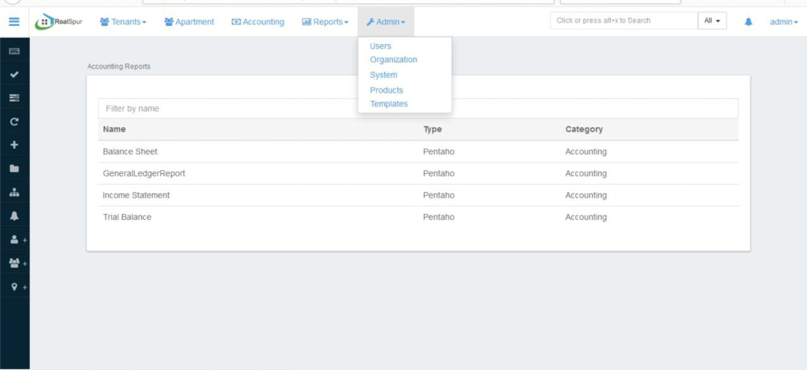Screen dimensions: 807x370
Task: Click the refresh arrow sidebar icon
Action: [x=14, y=122]
